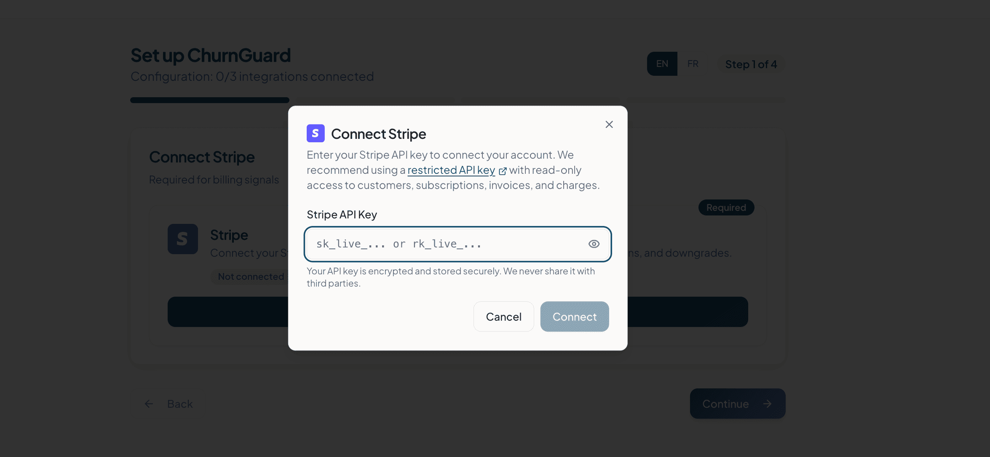Click the Required badge
This screenshot has width=990, height=457.
click(x=726, y=207)
